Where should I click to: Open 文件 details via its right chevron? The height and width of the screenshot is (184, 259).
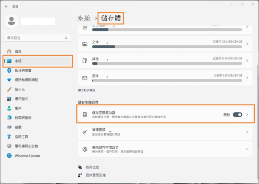(x=247, y=44)
